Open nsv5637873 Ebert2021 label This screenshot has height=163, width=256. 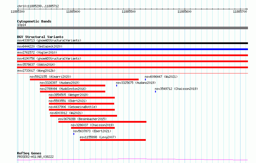click(92, 131)
